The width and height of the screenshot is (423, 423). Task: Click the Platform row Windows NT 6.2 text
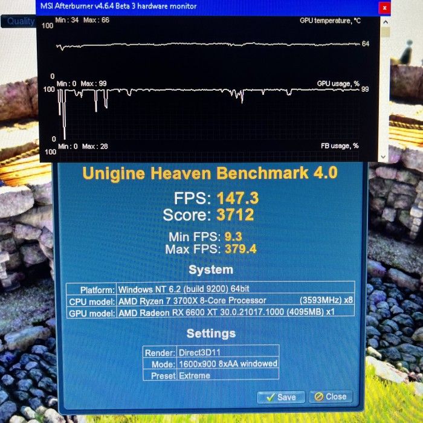[x=184, y=289]
